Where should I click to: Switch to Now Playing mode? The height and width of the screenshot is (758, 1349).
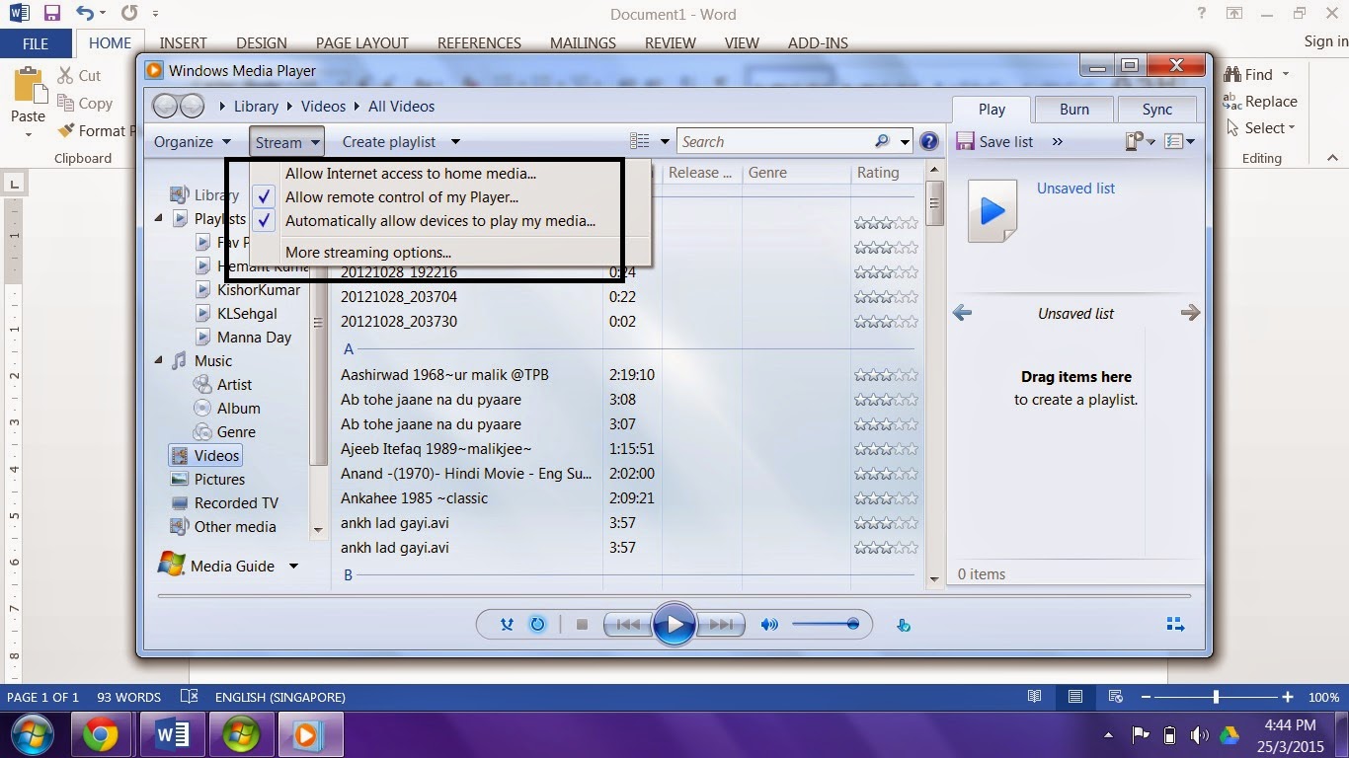pos(1174,623)
